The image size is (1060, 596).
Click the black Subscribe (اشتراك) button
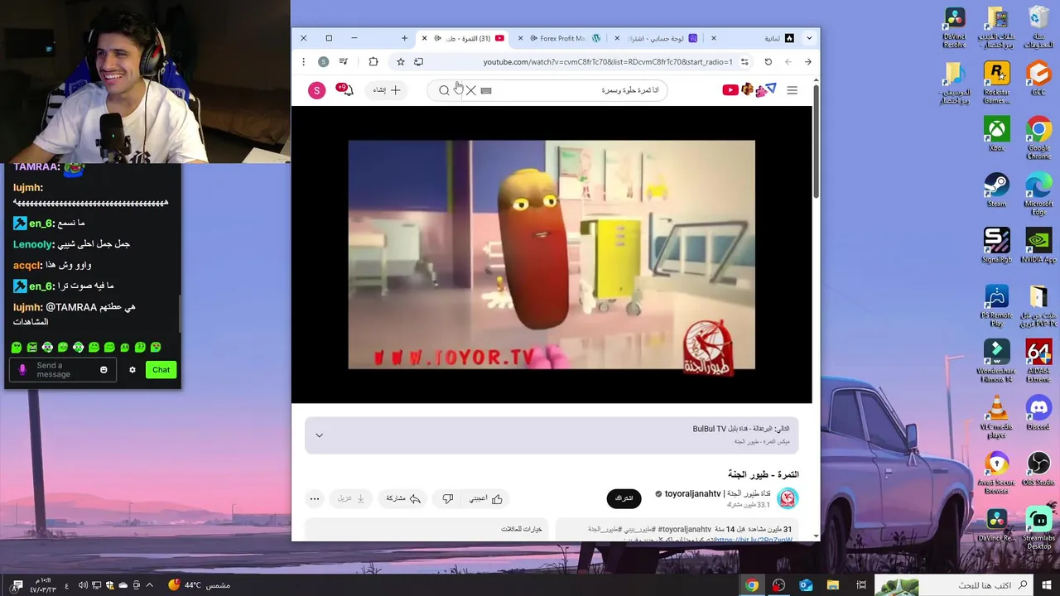tap(624, 498)
